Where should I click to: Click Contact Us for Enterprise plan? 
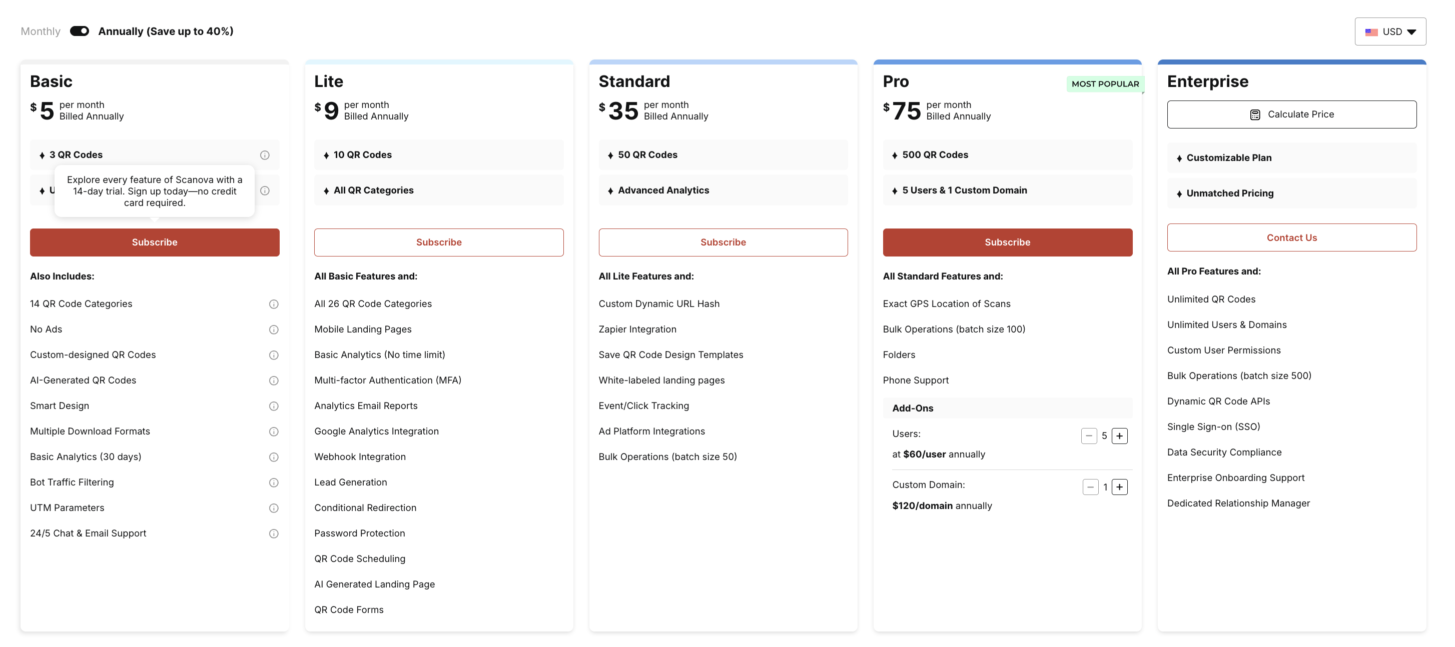click(x=1292, y=237)
